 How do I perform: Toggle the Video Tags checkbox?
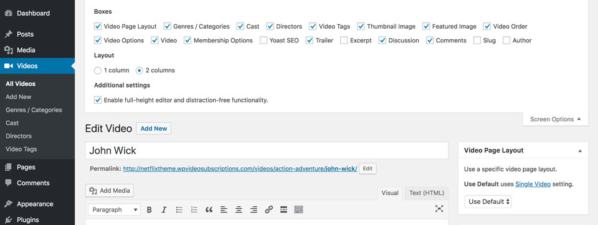click(x=313, y=26)
